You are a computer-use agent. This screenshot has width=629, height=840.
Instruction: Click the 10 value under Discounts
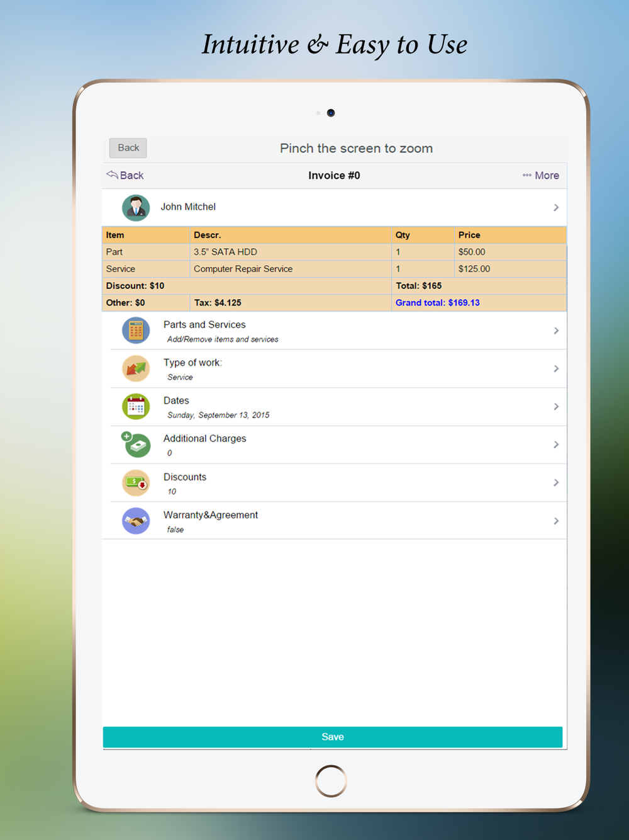[x=172, y=492]
